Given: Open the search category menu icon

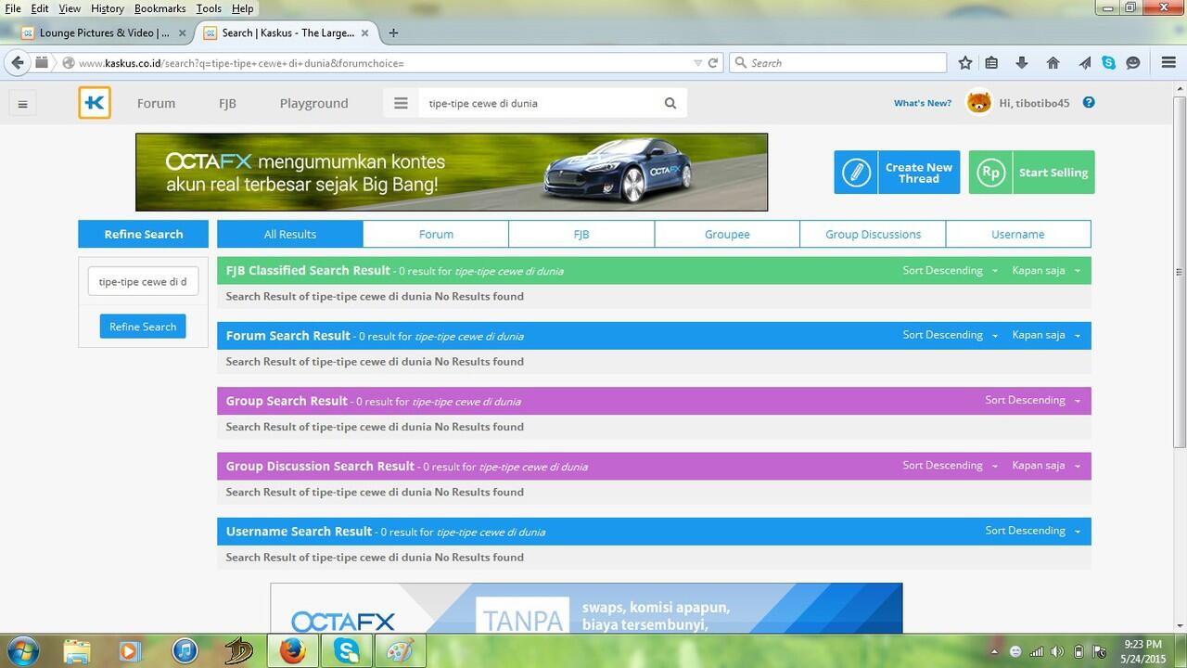Looking at the screenshot, I should pyautogui.click(x=401, y=103).
